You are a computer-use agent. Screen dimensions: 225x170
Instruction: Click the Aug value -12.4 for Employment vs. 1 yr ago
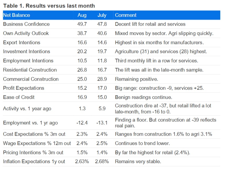point(82,123)
